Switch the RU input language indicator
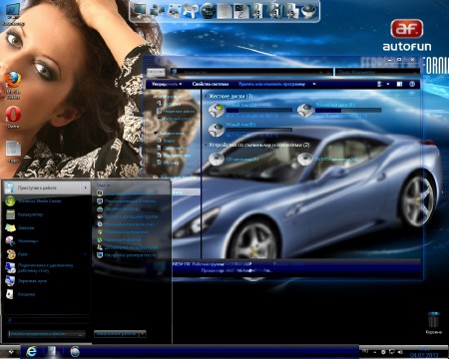This screenshot has height=359, width=449. (x=365, y=351)
